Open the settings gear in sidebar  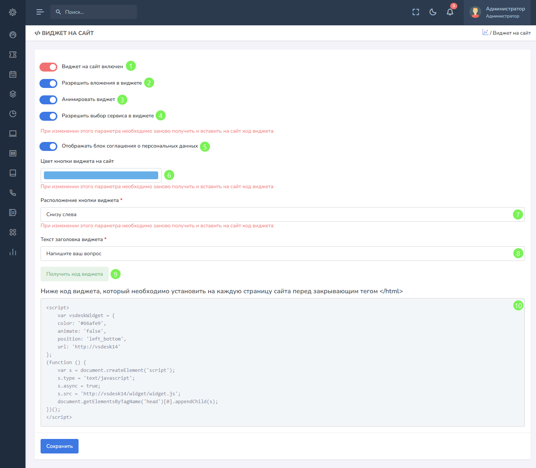pos(13,12)
